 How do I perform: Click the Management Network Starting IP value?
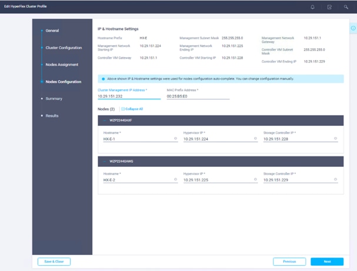coord(150,46)
